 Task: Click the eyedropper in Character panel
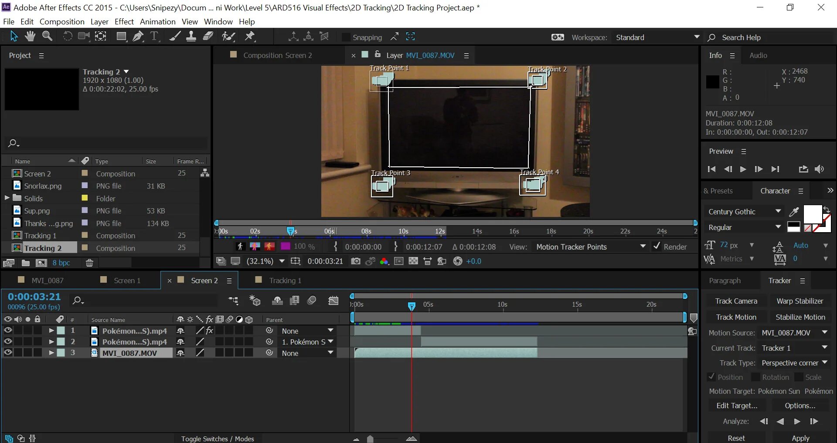tap(794, 212)
